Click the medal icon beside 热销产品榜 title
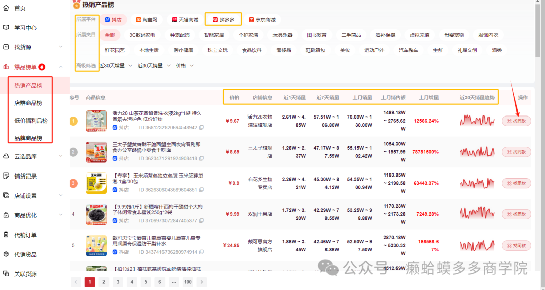 coord(76,5)
